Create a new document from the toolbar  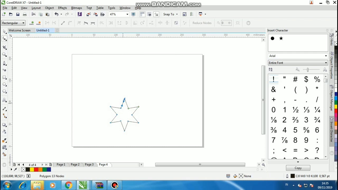[4, 14]
